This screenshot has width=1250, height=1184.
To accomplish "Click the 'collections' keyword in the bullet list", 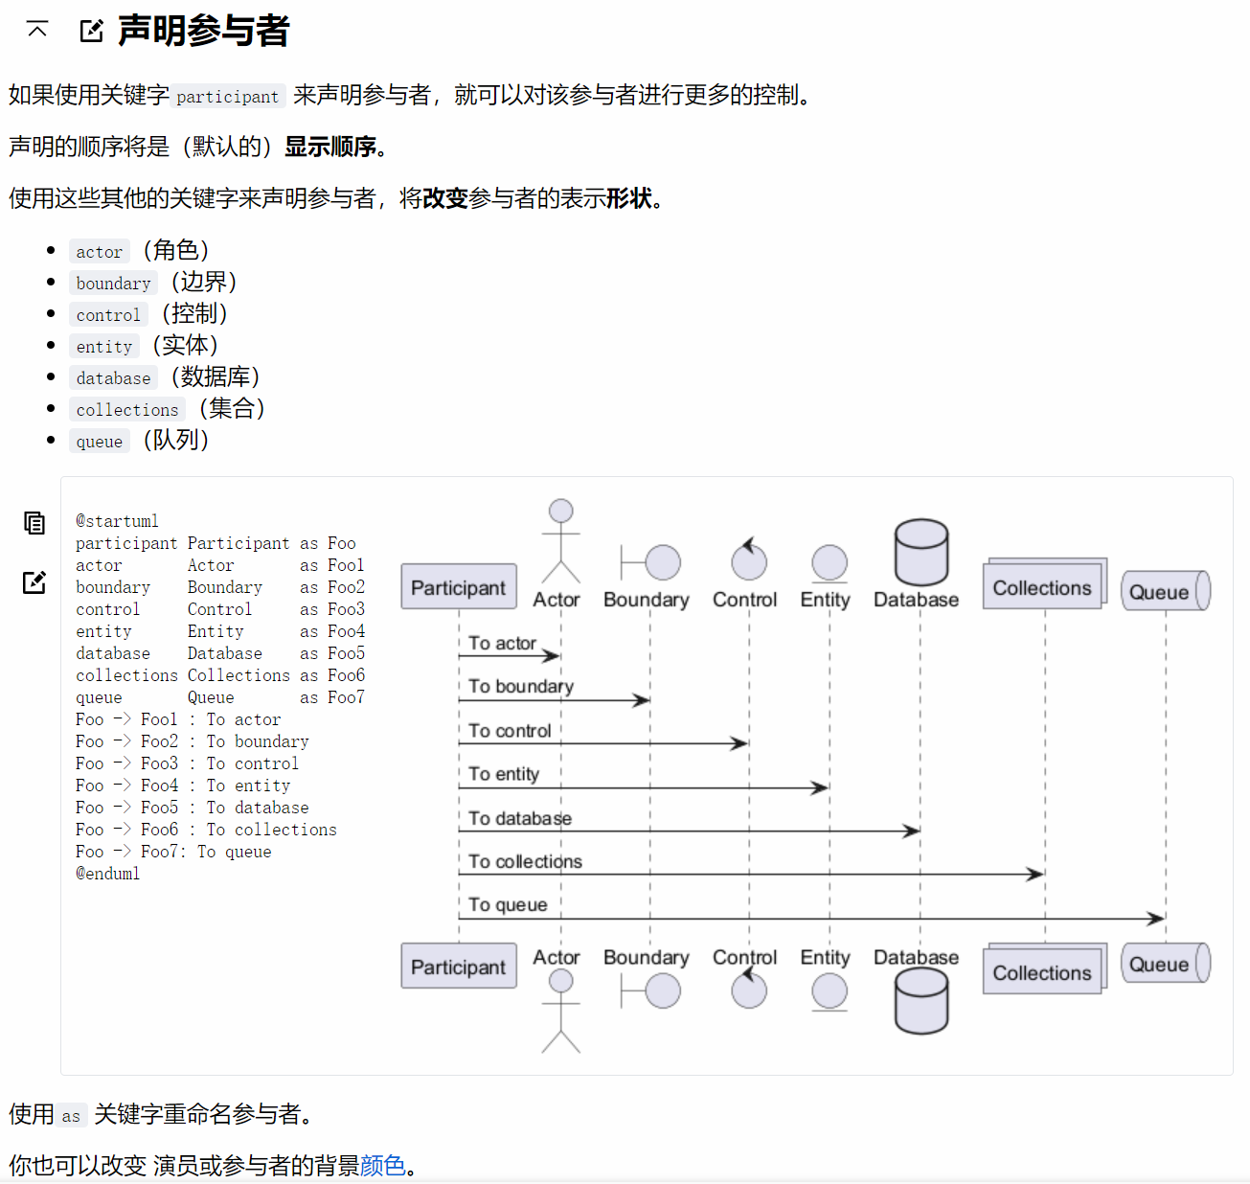I will click(127, 409).
